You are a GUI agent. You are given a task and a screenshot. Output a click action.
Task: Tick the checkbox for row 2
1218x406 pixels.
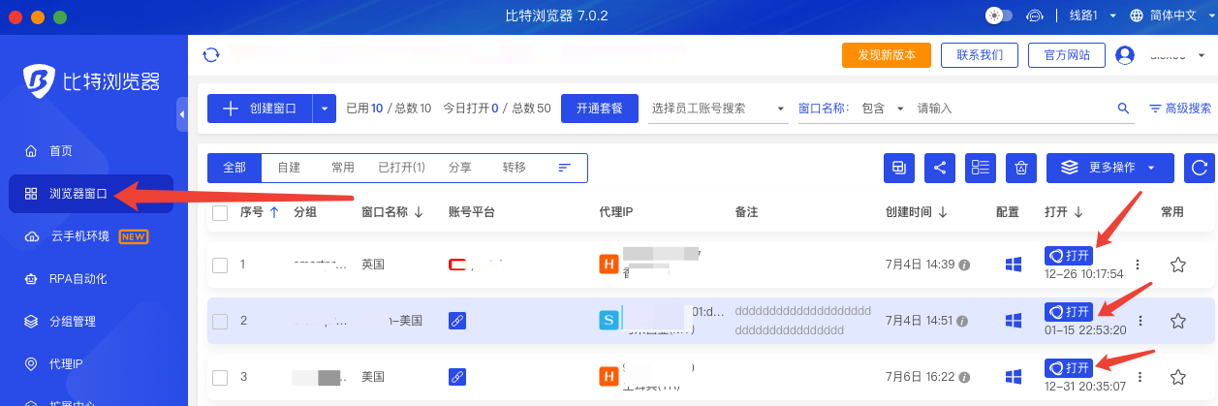tap(220, 321)
